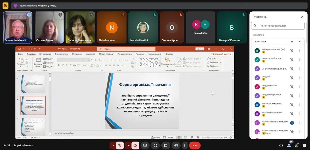
Task: Open the Вставлення ribbon tab
Action: point(45,54)
